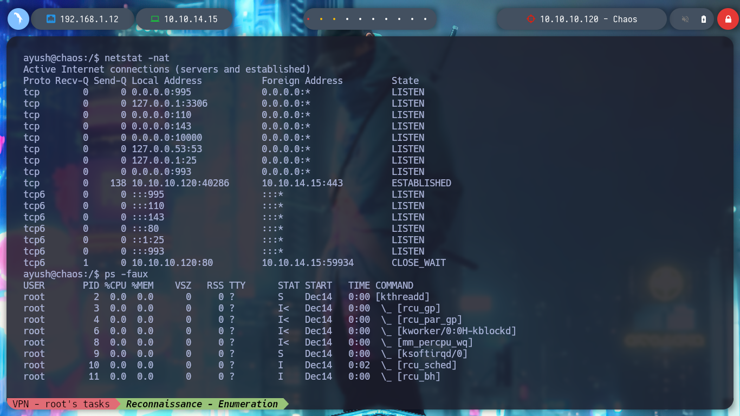Click tcp6 local address :::993

[x=148, y=251]
